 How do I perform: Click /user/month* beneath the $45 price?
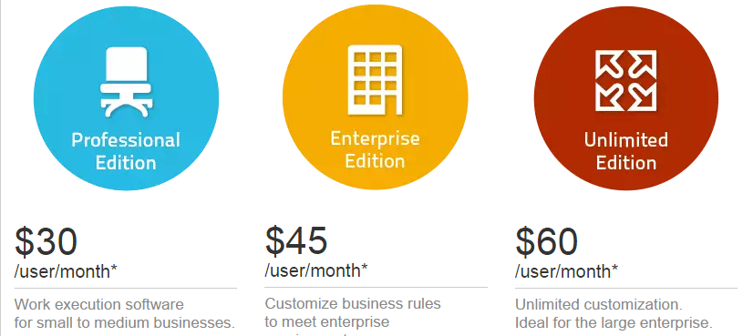coord(316,270)
